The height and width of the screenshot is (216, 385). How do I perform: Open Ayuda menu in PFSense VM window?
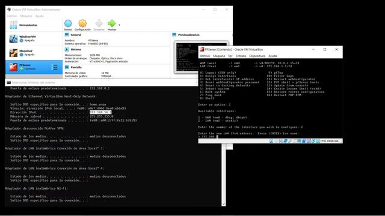pyautogui.click(x=273, y=56)
